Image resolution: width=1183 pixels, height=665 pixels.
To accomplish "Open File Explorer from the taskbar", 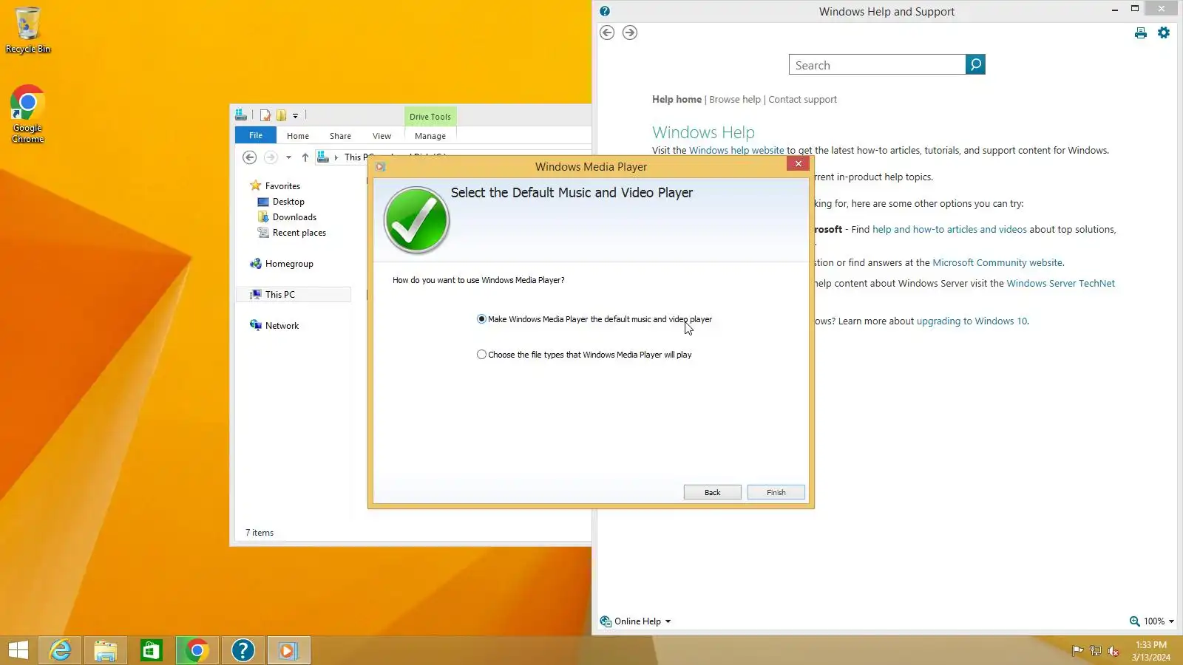I will pos(106,650).
